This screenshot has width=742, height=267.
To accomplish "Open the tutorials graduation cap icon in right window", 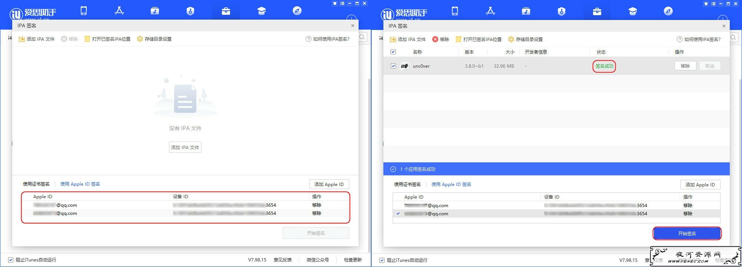I will coord(633,11).
